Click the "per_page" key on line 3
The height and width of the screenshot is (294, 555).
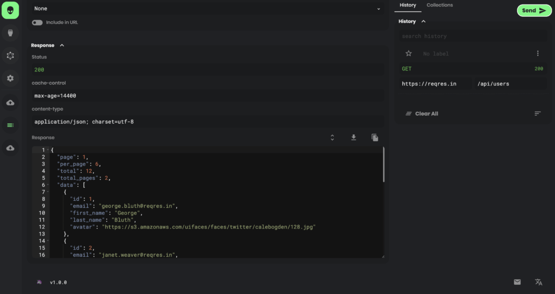pyautogui.click(x=73, y=164)
